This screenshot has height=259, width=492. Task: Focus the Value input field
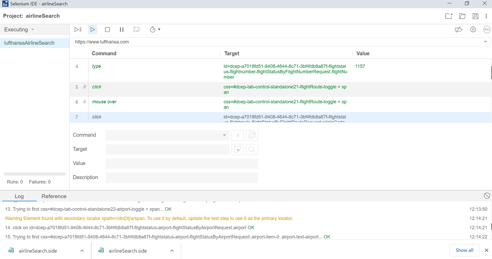(x=182, y=164)
